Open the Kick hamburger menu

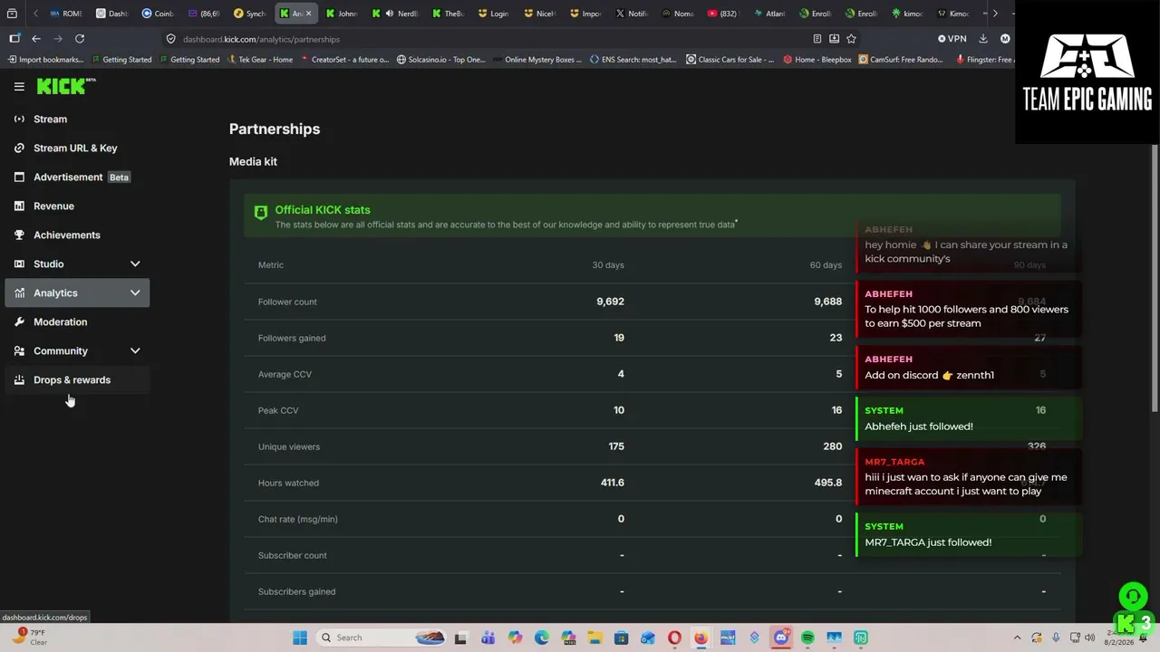(19, 87)
